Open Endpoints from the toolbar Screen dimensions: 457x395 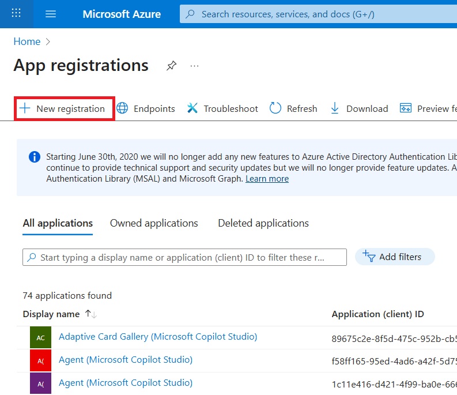[146, 108]
